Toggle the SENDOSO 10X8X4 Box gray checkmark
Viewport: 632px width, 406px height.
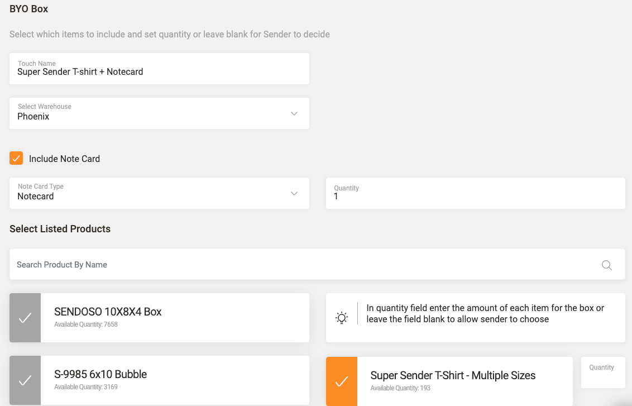(25, 318)
